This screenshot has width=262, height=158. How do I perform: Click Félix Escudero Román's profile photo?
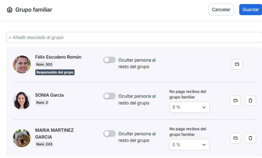click(22, 64)
